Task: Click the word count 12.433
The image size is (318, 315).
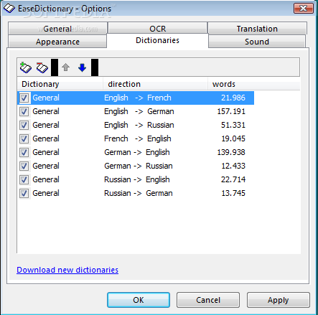Action: click(233, 166)
